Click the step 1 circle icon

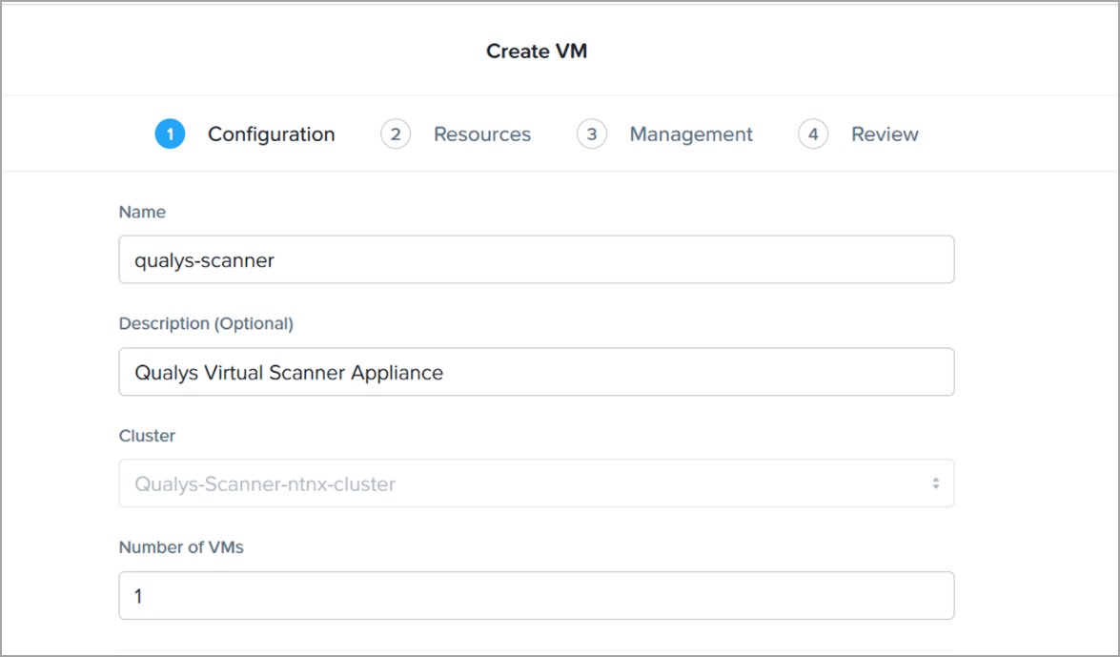point(170,134)
